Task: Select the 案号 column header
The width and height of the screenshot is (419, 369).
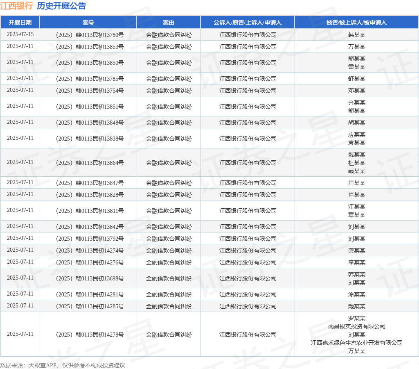Action: click(x=88, y=23)
